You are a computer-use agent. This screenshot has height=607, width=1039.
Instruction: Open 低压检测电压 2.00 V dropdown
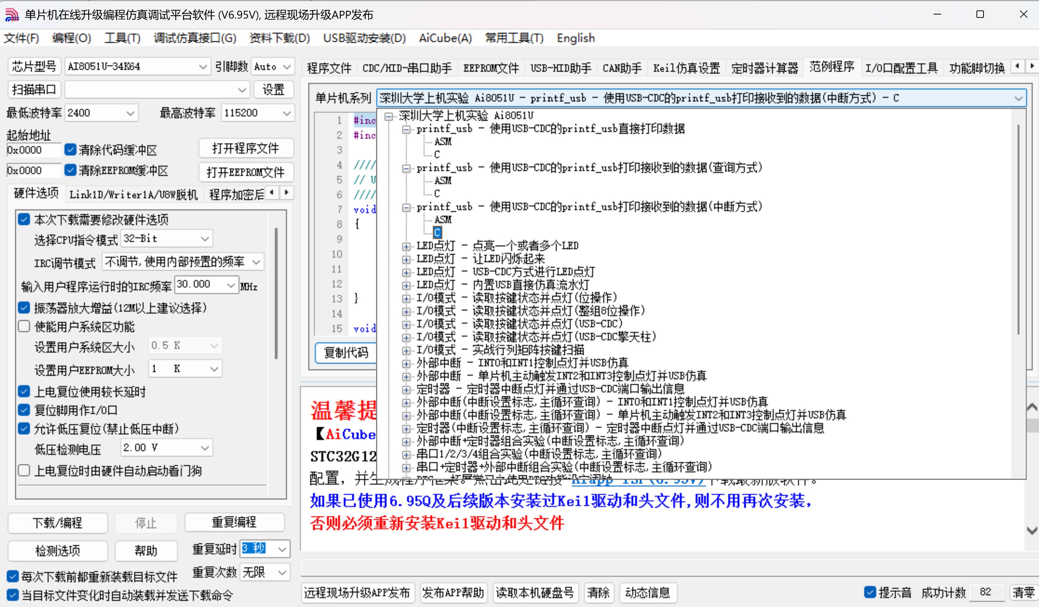point(166,448)
